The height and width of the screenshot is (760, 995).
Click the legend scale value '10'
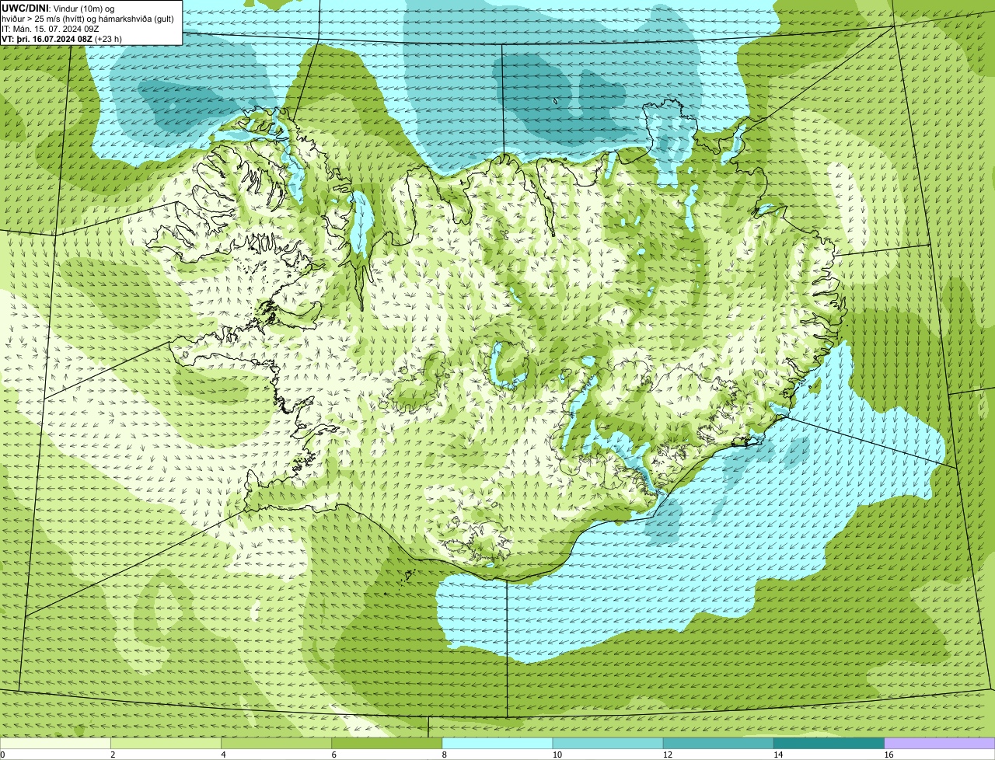click(x=557, y=755)
